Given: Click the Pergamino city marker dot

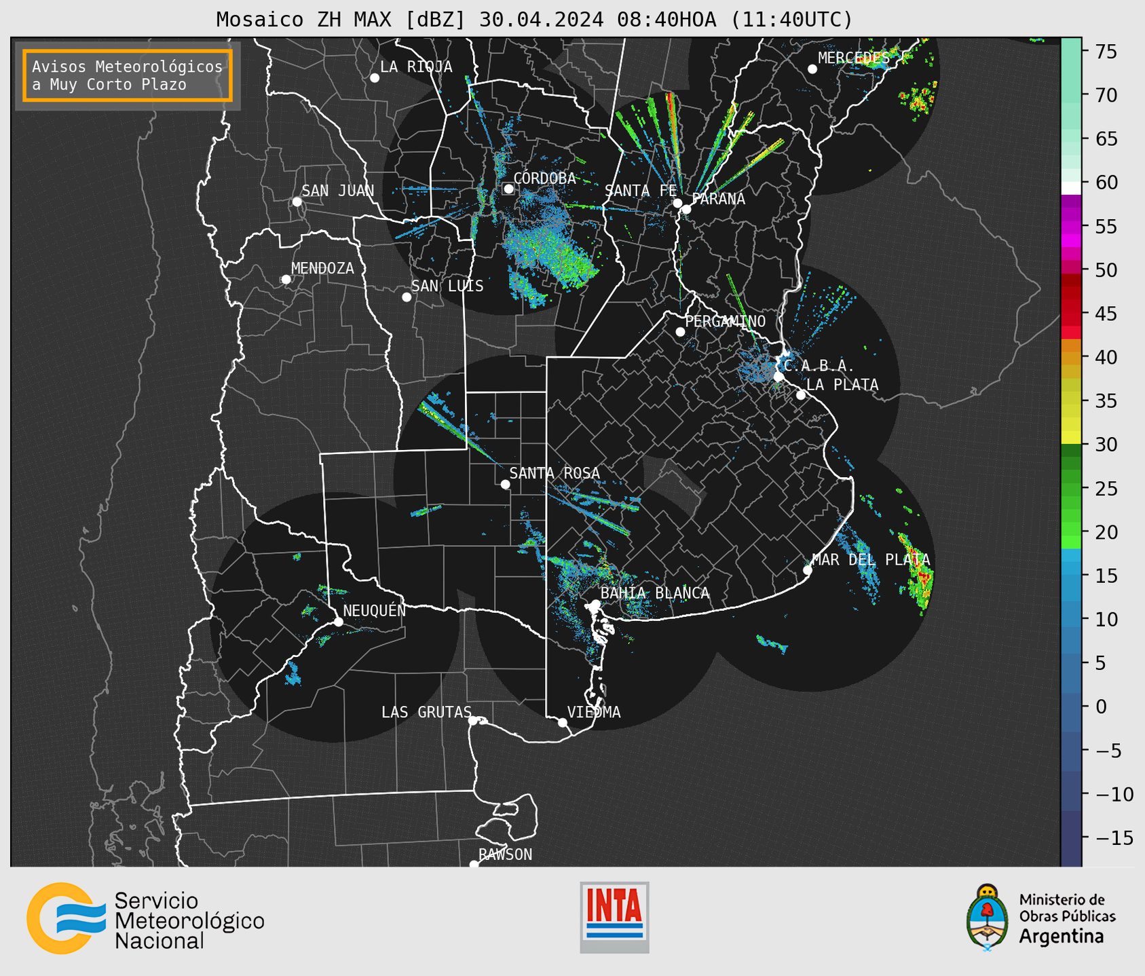Looking at the screenshot, I should click(680, 332).
